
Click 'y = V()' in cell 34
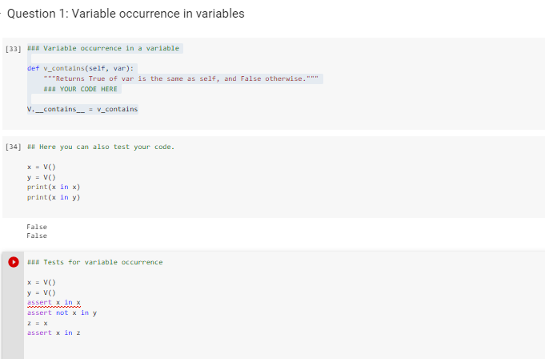(42, 177)
